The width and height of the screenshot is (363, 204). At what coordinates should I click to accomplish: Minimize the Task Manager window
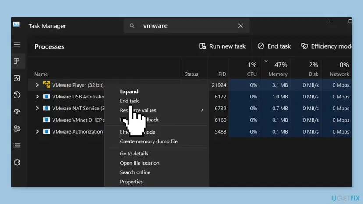pyautogui.click(x=331, y=21)
